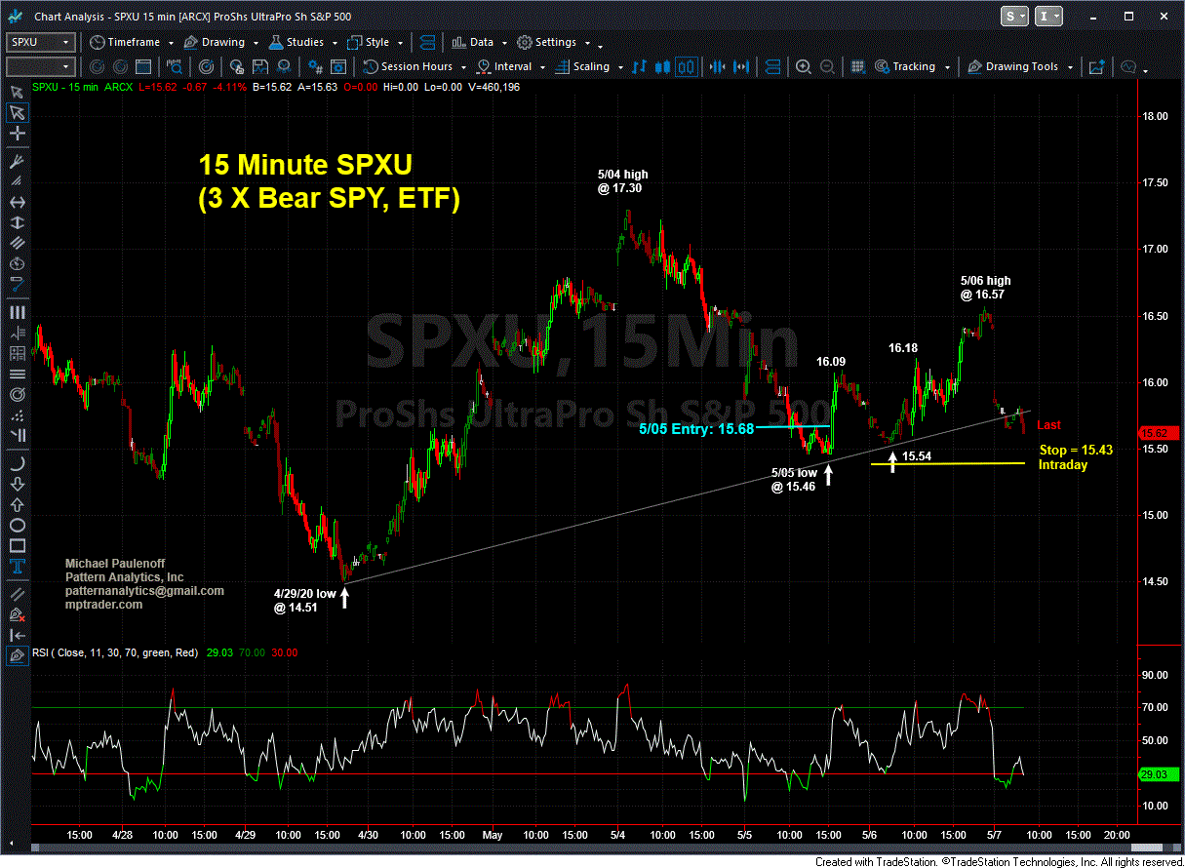
Task: Click the mptrader.com text on chart
Action: click(x=103, y=605)
